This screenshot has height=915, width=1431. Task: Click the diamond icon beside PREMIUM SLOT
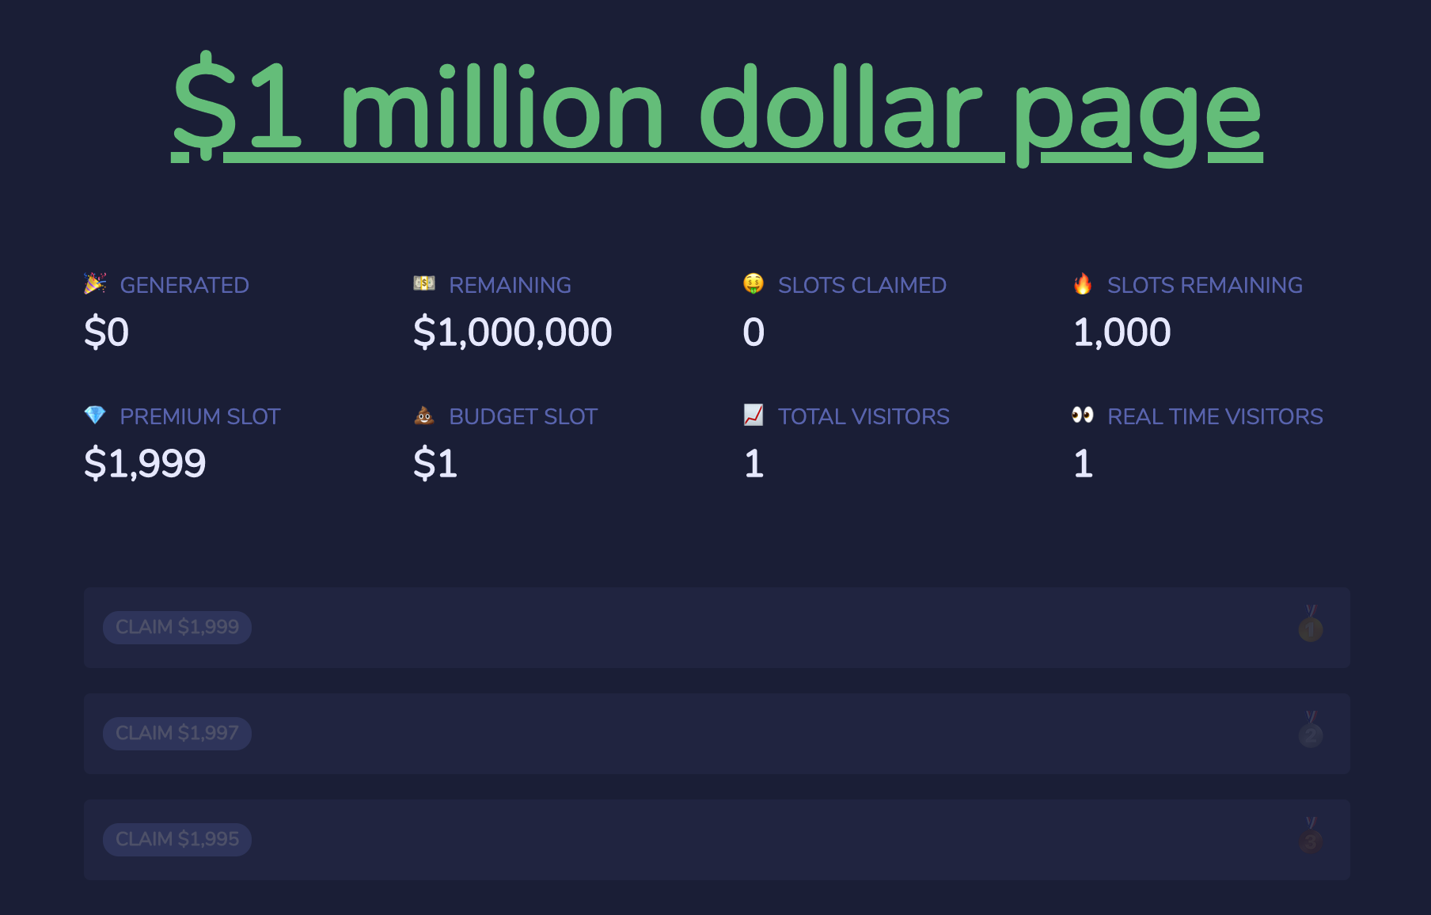click(x=95, y=415)
